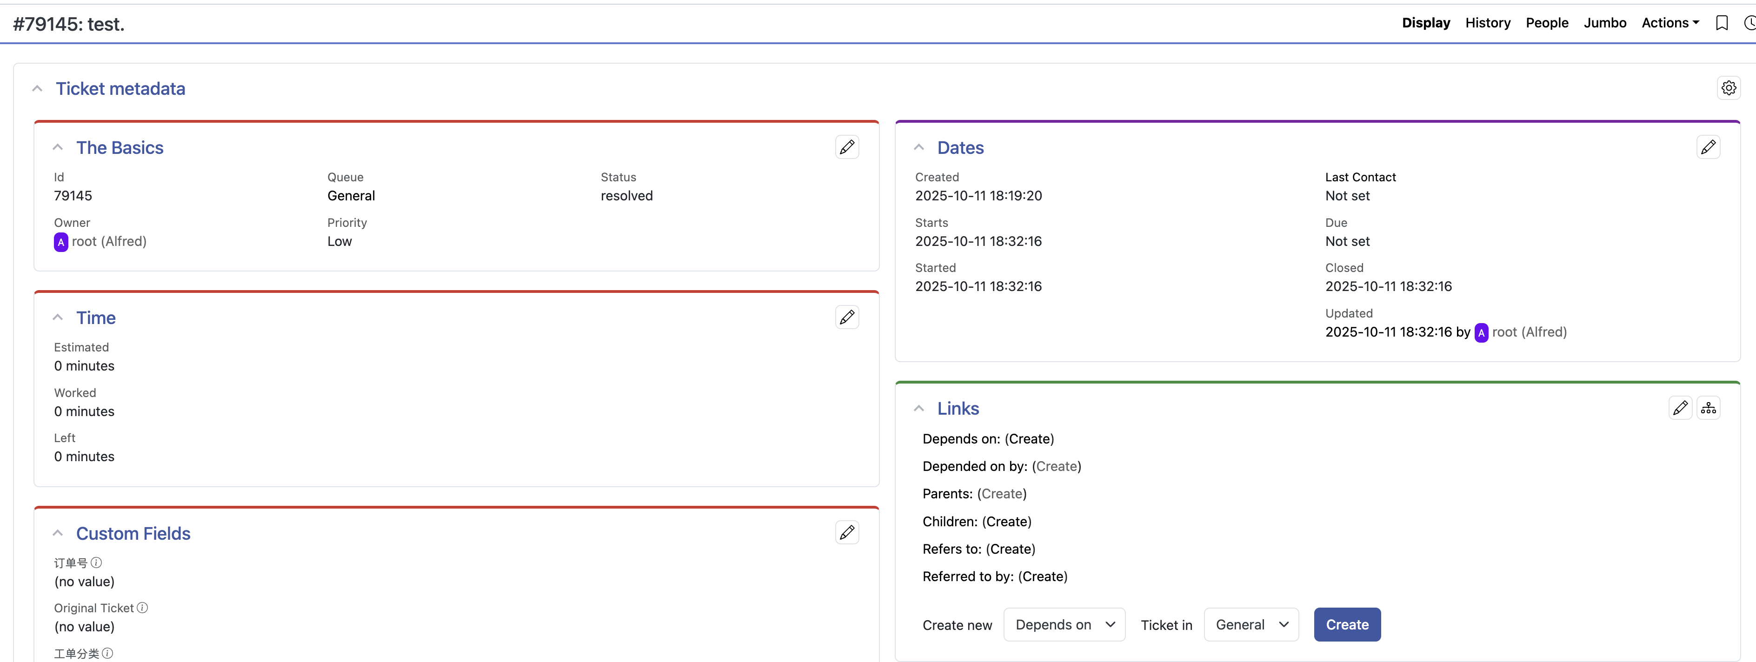Edit Time section via pencil icon
Image resolution: width=1756 pixels, height=662 pixels.
click(x=847, y=318)
